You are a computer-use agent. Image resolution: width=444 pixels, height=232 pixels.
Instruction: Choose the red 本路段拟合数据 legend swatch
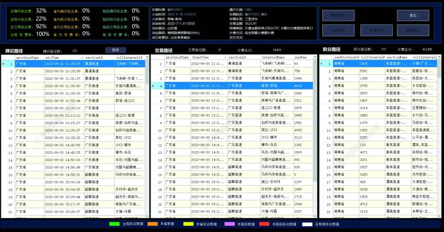click(x=264, y=224)
